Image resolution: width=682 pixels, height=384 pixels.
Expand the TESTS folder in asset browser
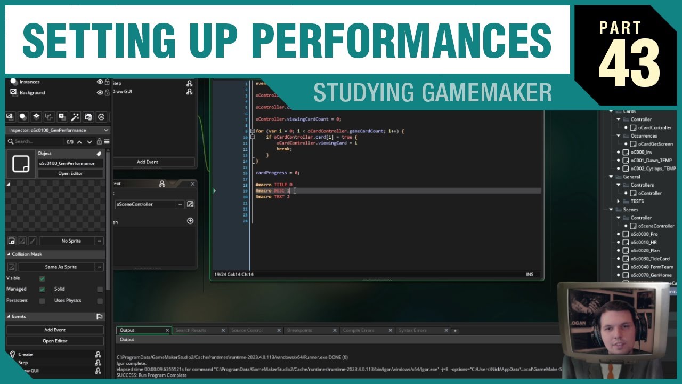(619, 201)
